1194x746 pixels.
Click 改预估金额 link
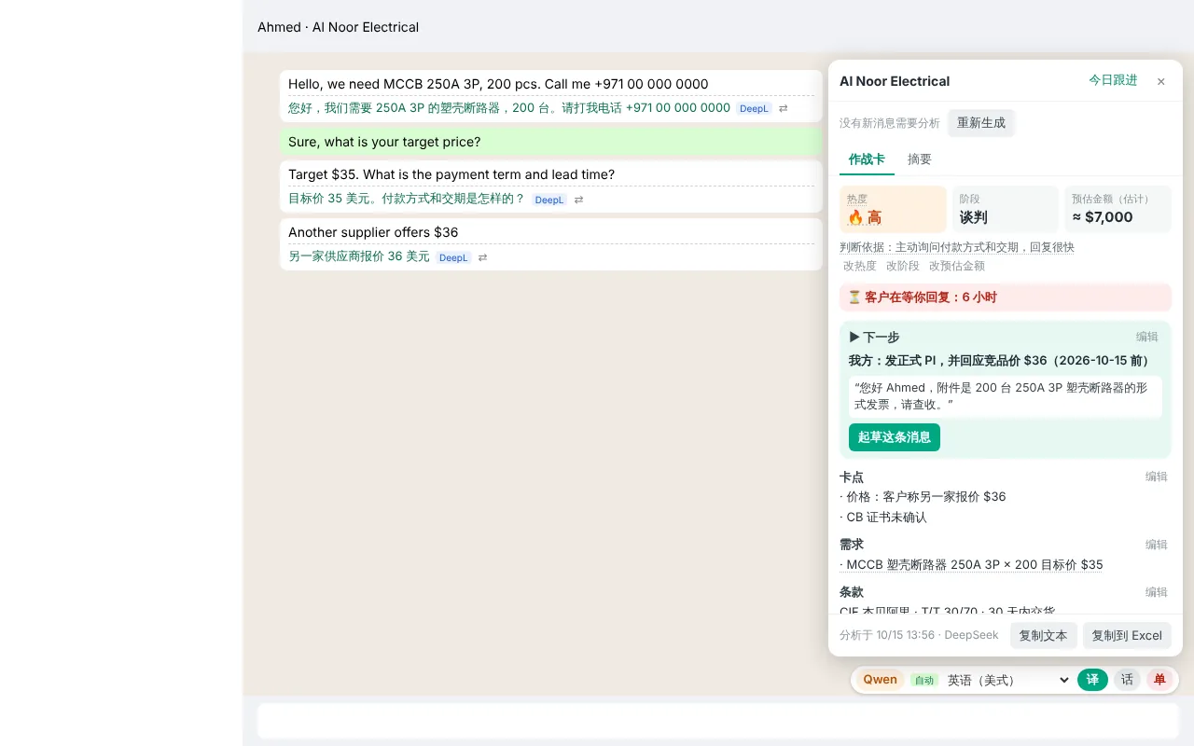(957, 266)
